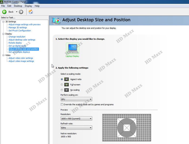The width and height of the screenshot is (189, 144).
Task: Select the No scaling radio button
Action: click(62, 90)
